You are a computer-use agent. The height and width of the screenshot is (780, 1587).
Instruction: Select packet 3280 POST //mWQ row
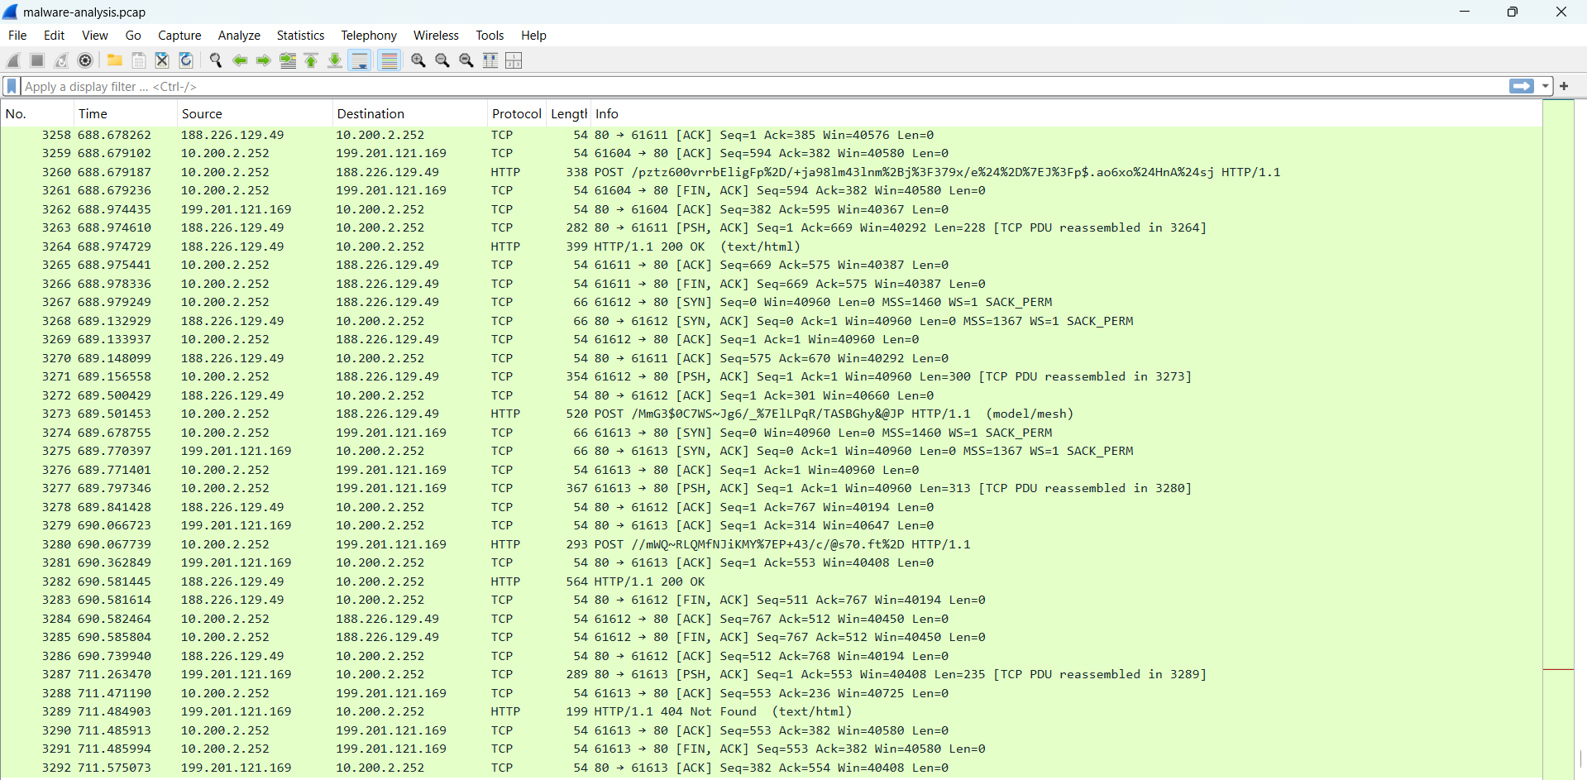pos(772,544)
